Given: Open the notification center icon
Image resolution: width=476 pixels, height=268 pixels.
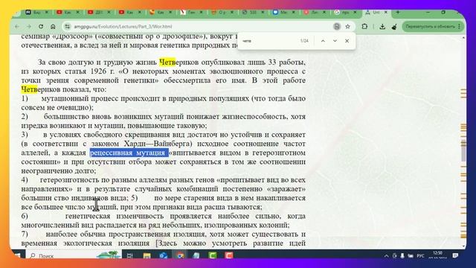Looking at the screenshot, I should pos(455,255).
